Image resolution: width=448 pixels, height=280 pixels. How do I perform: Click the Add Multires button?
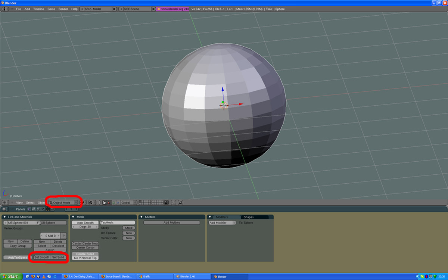pos(172,223)
